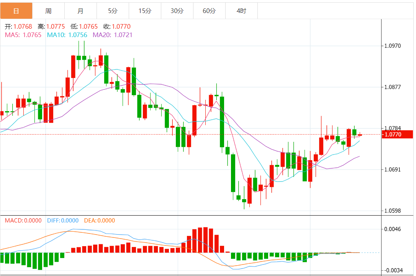This screenshot has height=276, width=416.
Task: Switch to the 月 monthly tab
Action: click(x=80, y=11)
